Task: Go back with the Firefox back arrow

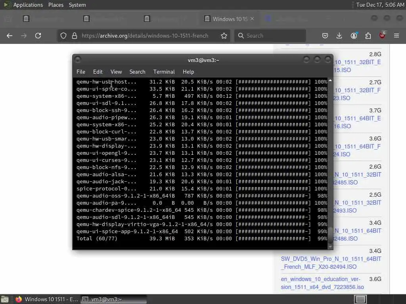Action: pos(10,36)
